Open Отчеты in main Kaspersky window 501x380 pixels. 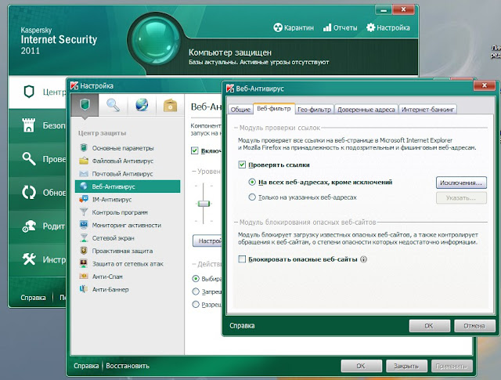click(340, 28)
